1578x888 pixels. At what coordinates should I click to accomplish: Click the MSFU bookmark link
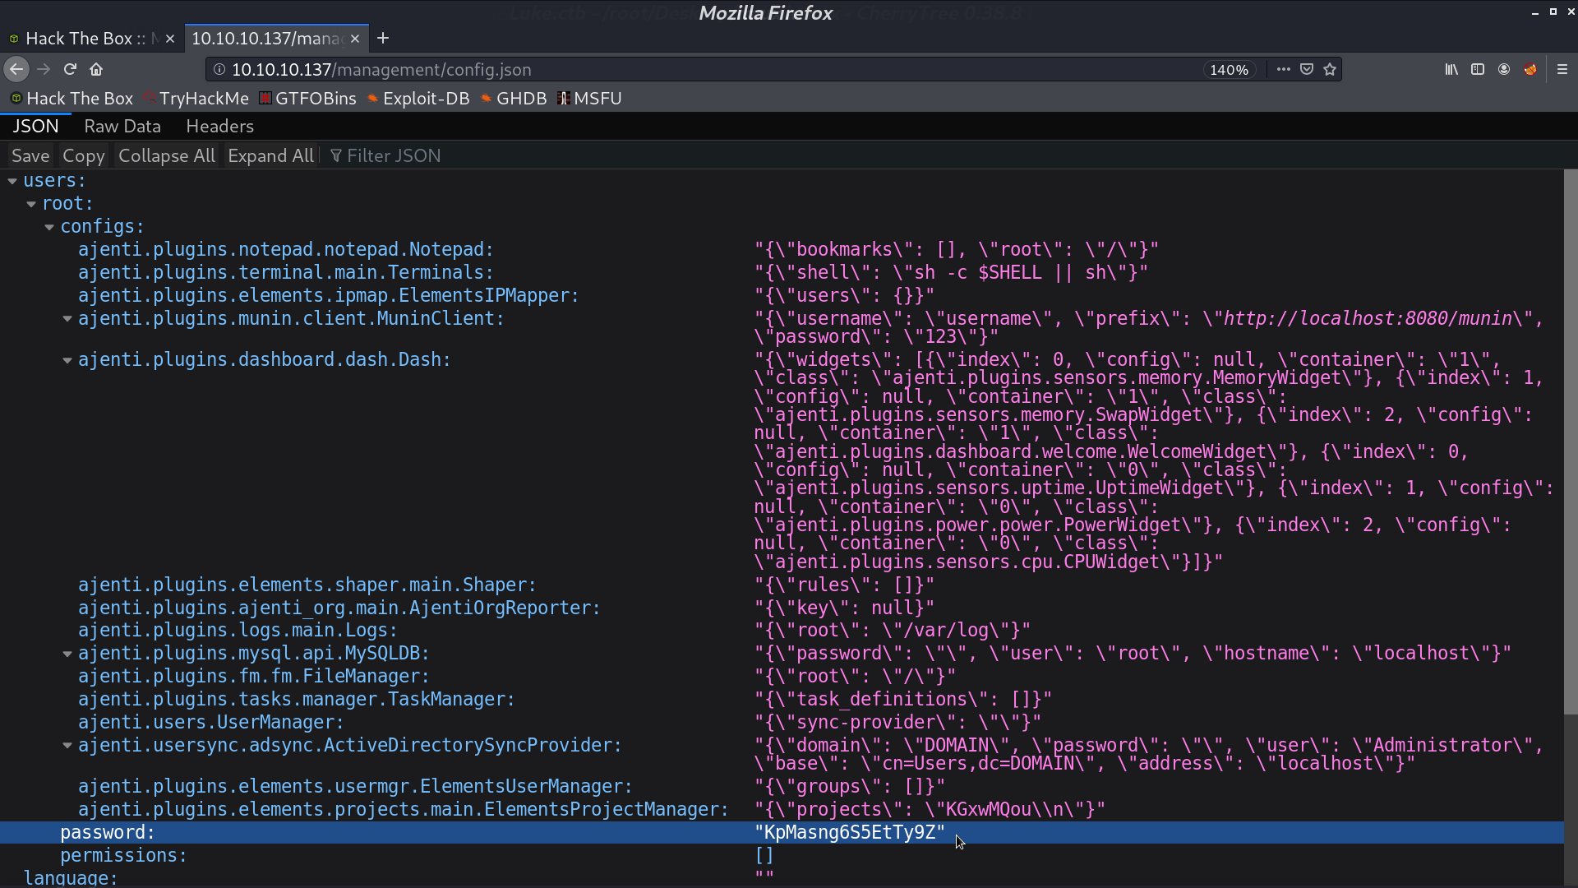(598, 99)
